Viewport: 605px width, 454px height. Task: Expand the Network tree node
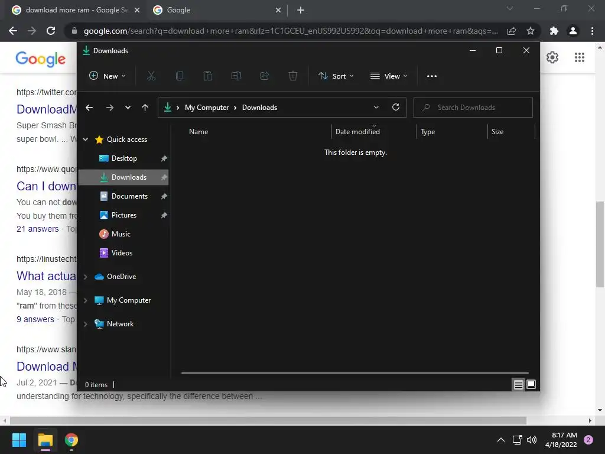pyautogui.click(x=86, y=324)
